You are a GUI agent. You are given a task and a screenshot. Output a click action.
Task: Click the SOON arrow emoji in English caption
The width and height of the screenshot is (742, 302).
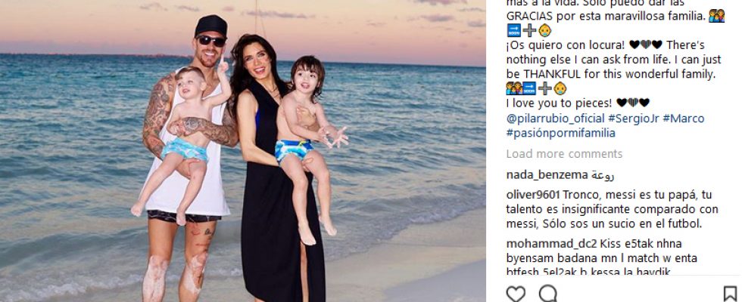529,88
